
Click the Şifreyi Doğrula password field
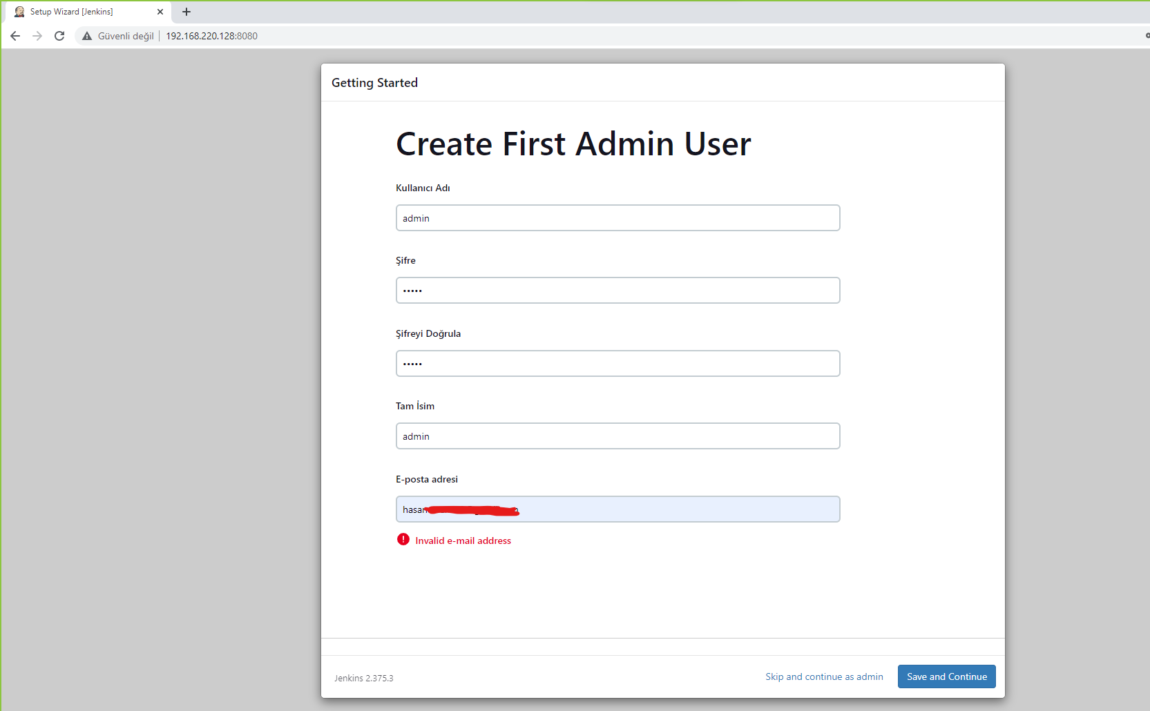(x=617, y=364)
